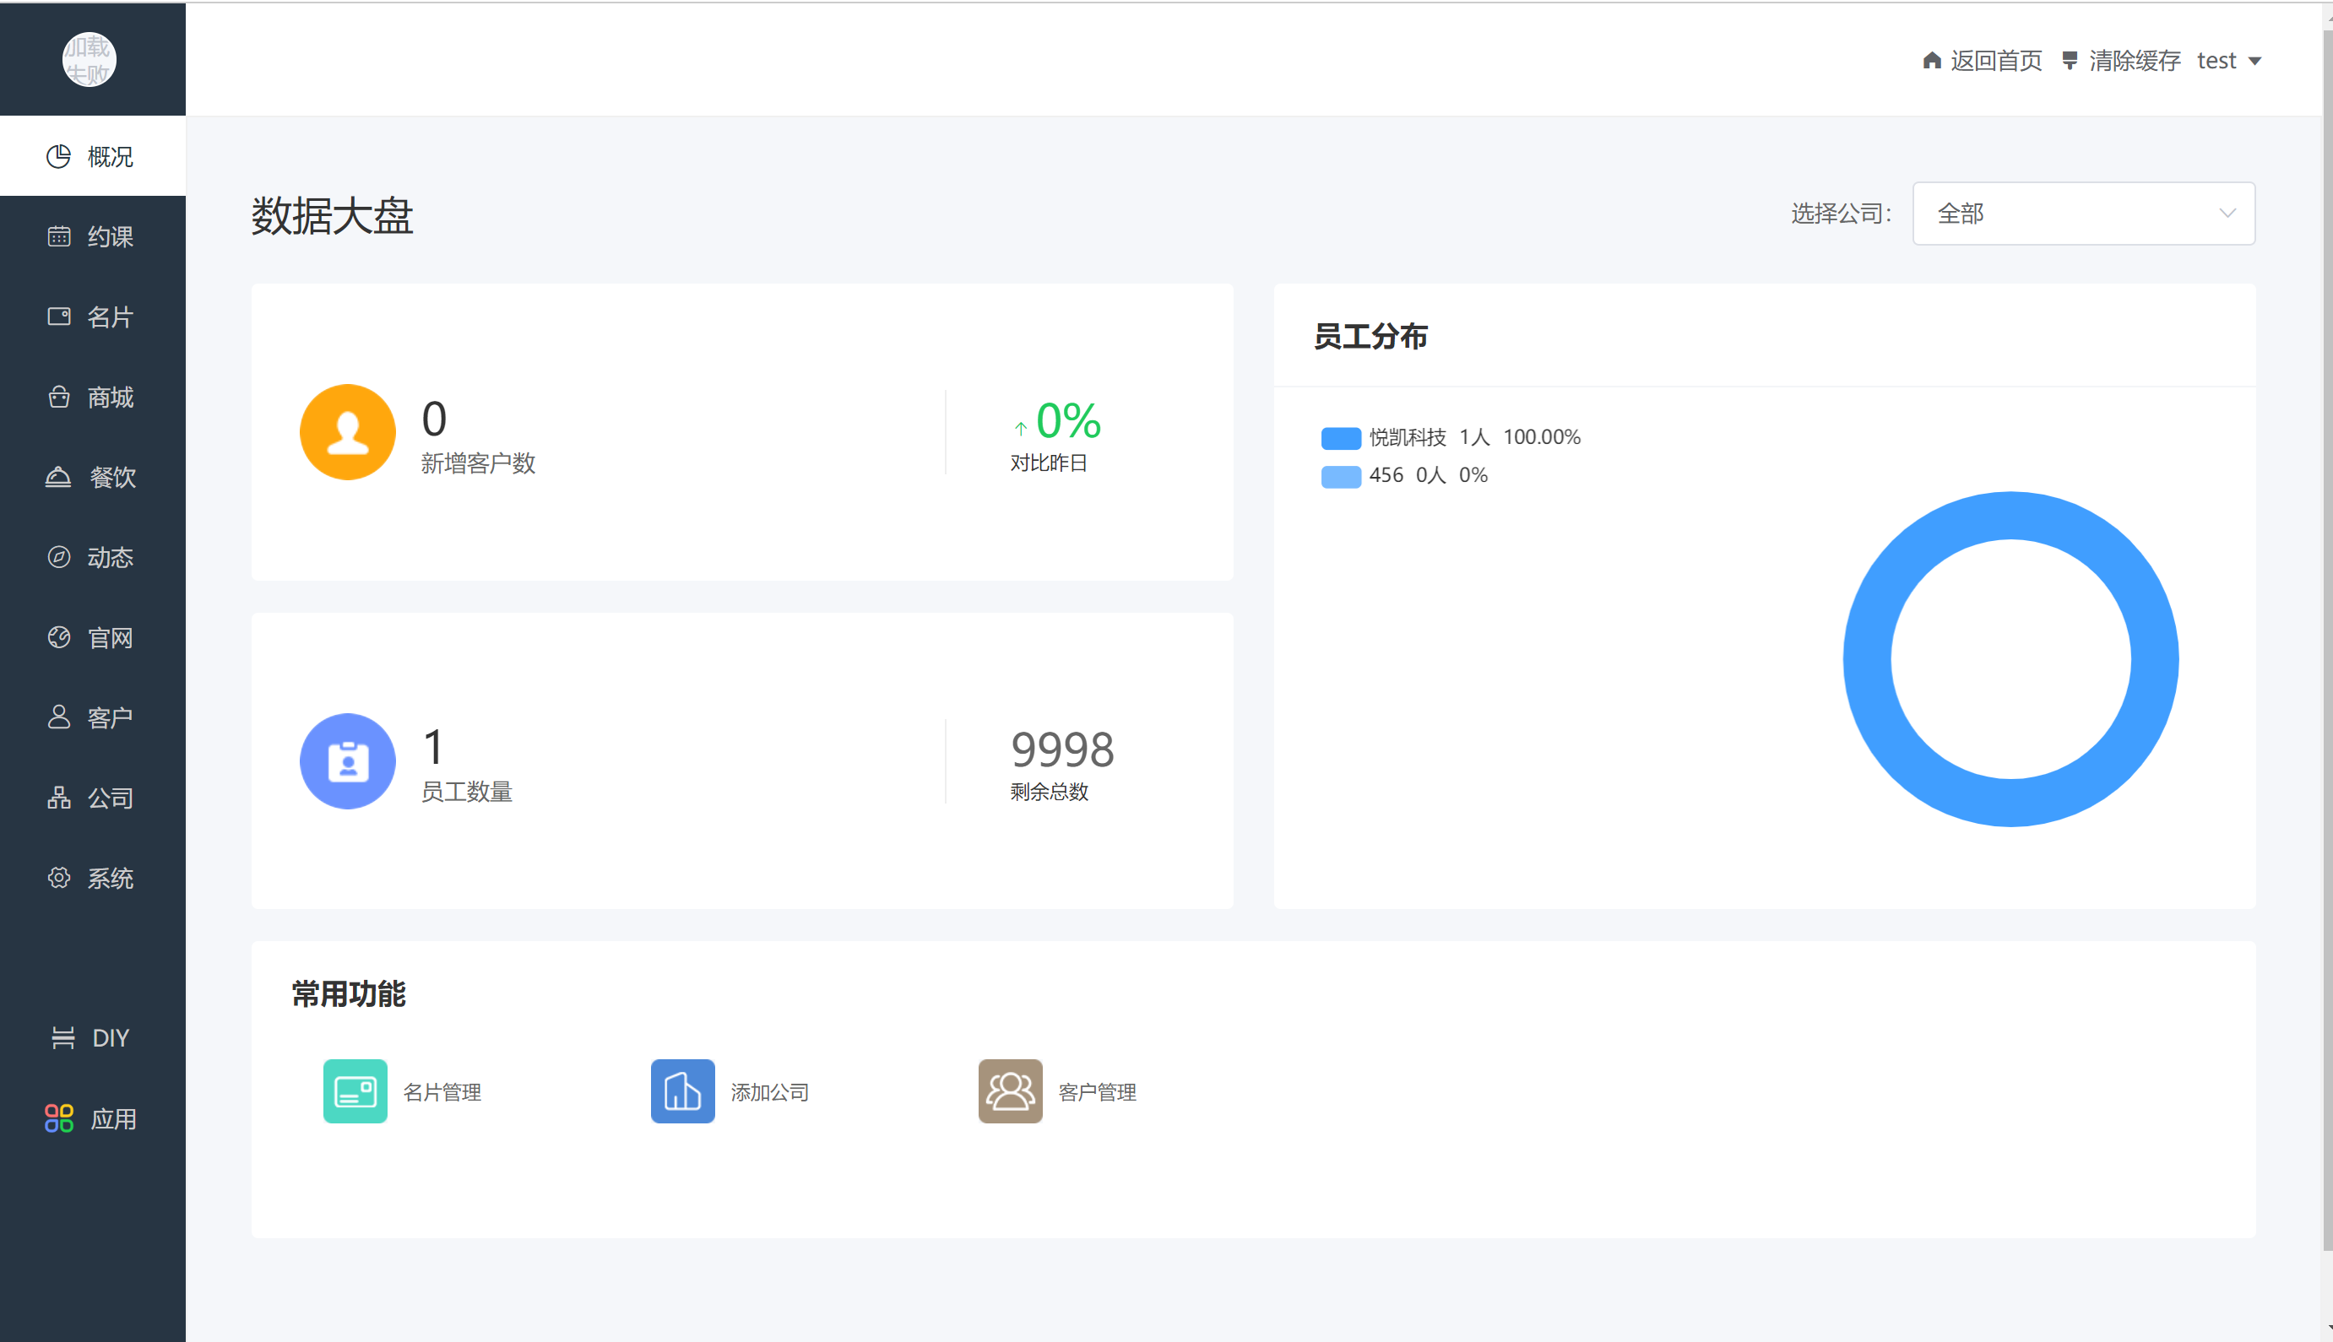The image size is (2333, 1342).
Task: Click the 清除缓存 link text
Action: point(2134,61)
